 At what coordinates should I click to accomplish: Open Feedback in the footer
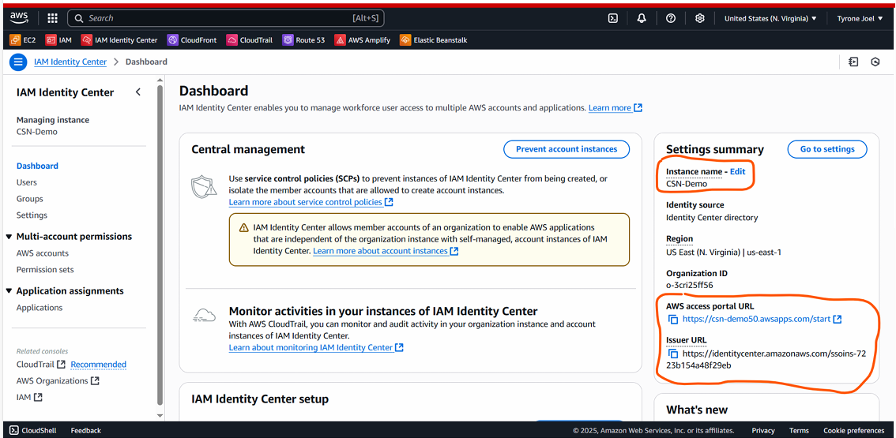pos(85,431)
